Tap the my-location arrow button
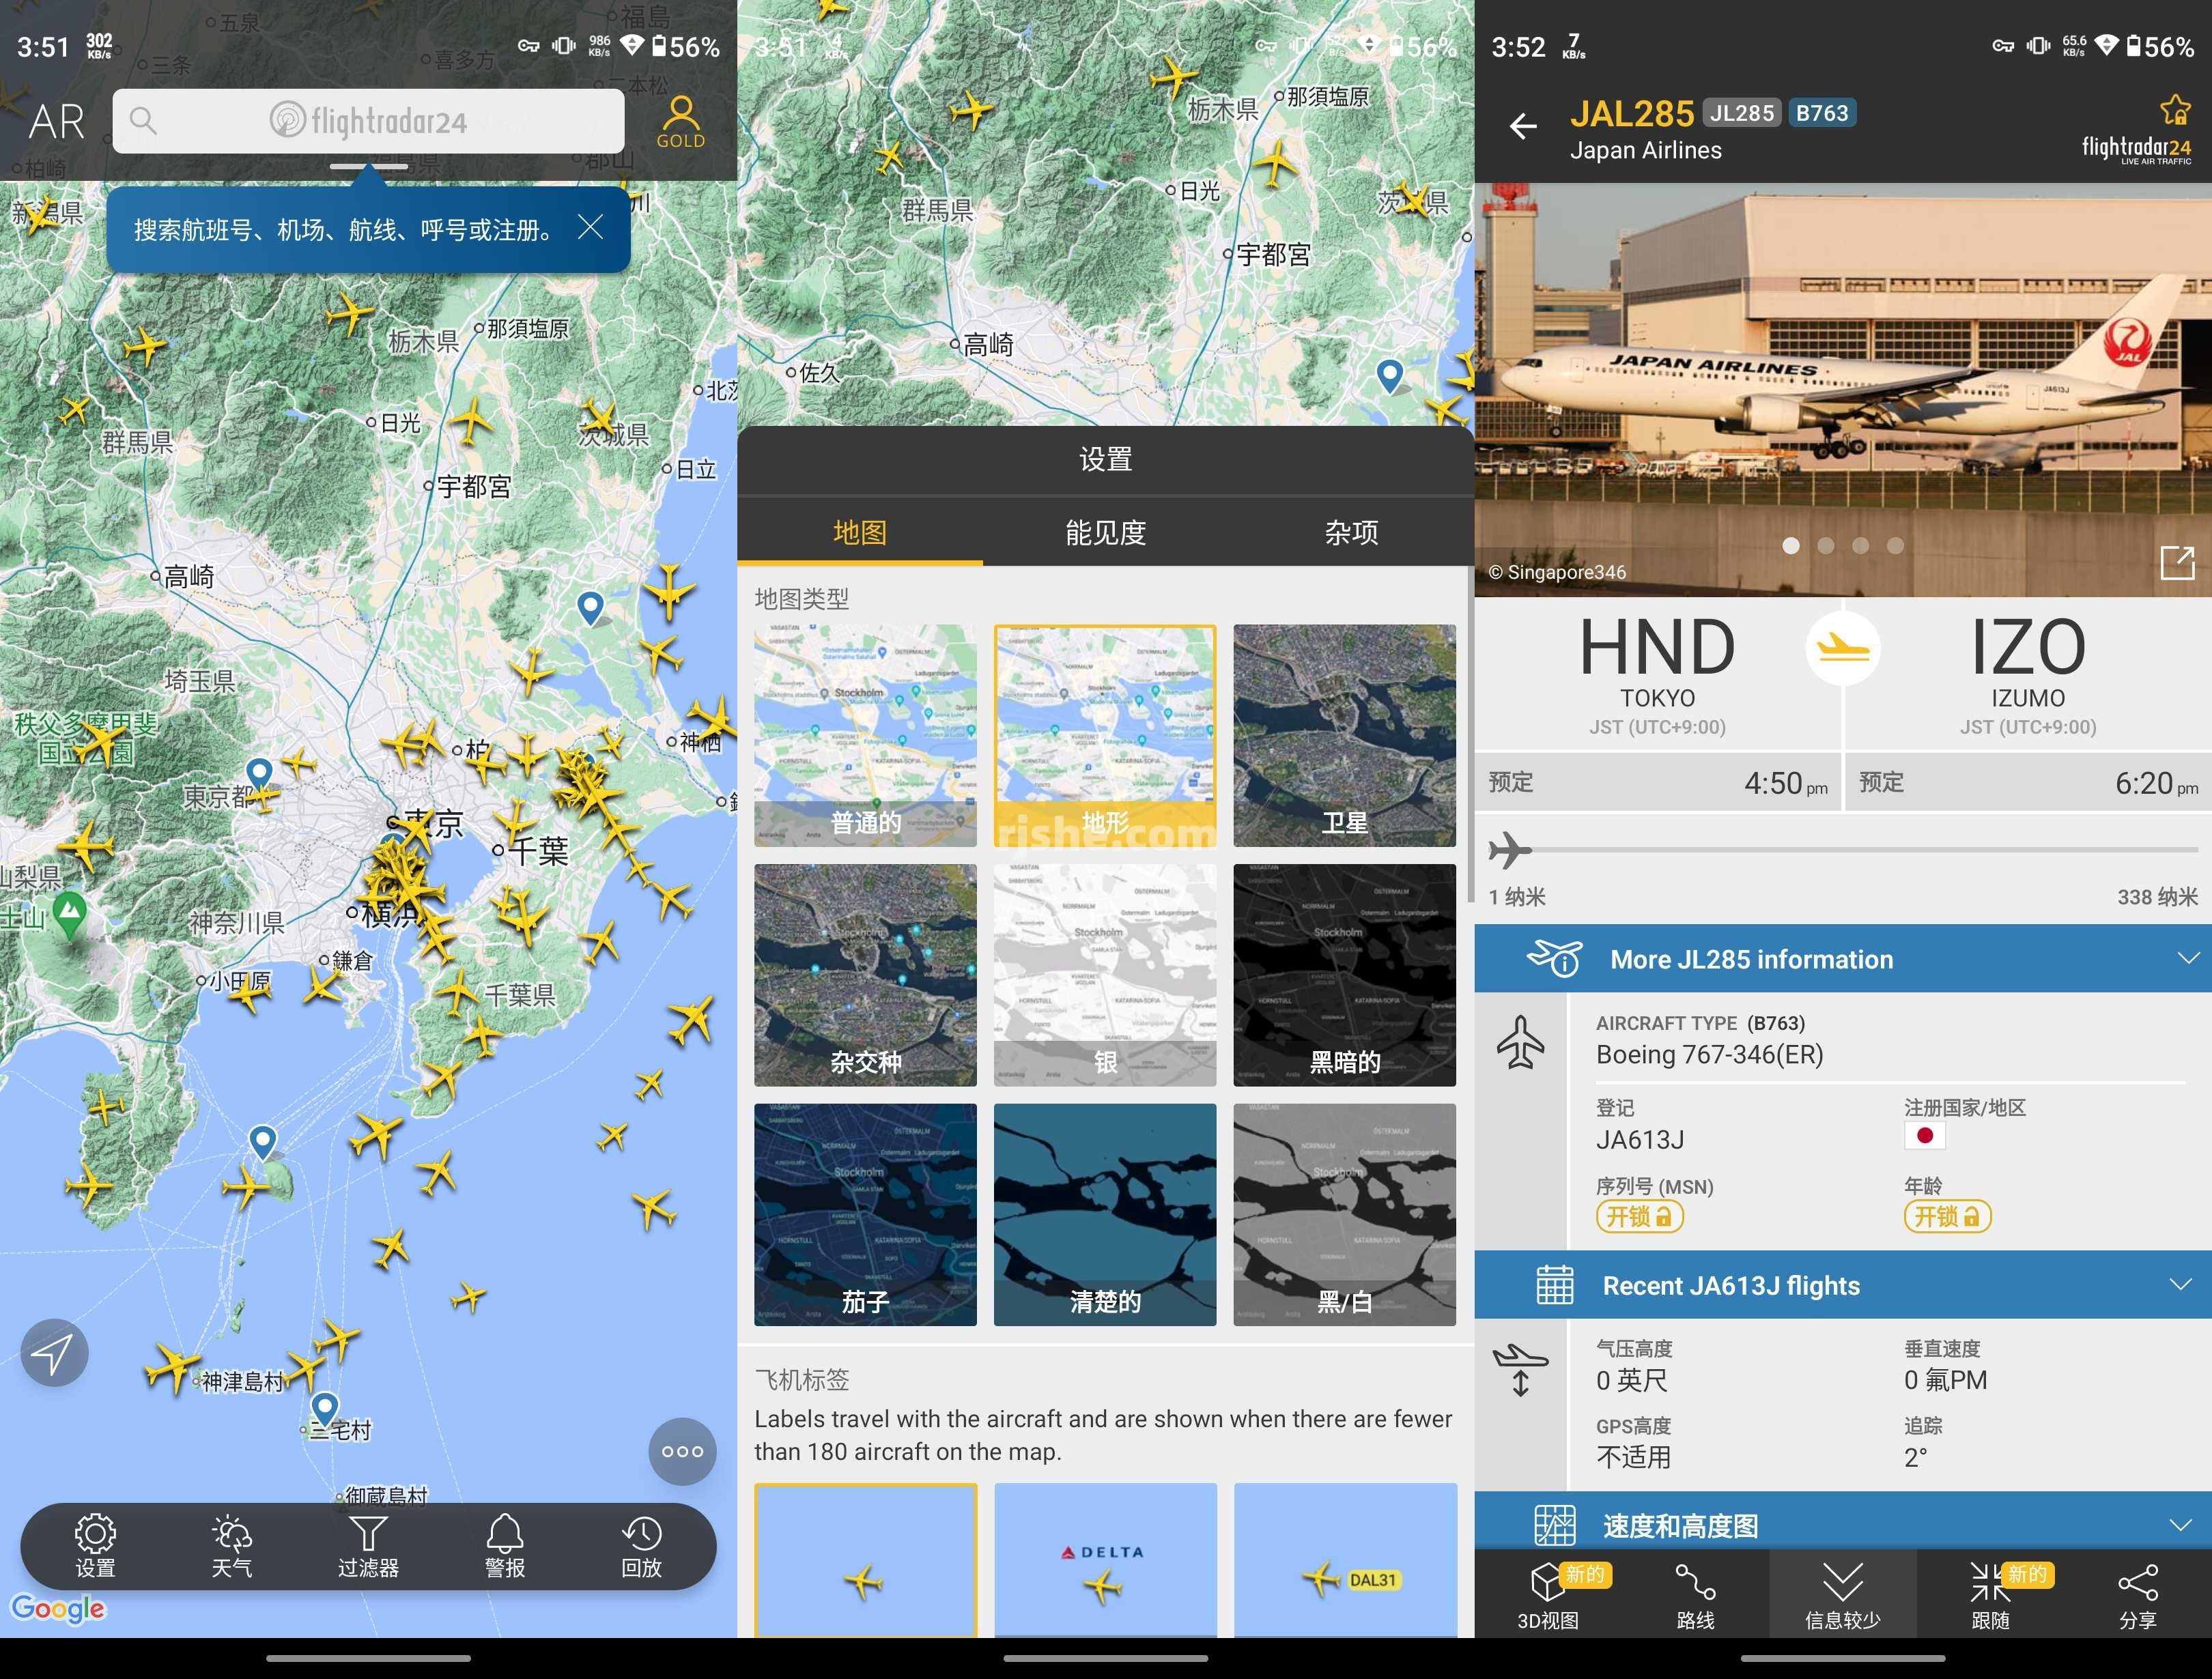This screenshot has width=2212, height=1679. [x=54, y=1352]
